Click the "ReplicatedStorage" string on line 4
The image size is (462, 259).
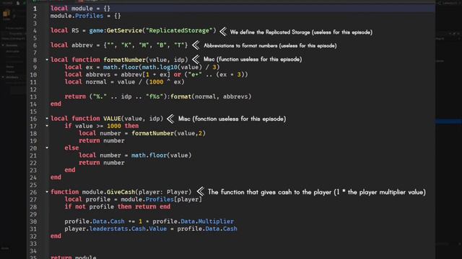pyautogui.click(x=179, y=30)
